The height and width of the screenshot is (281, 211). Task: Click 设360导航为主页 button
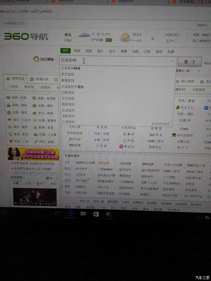(14, 23)
